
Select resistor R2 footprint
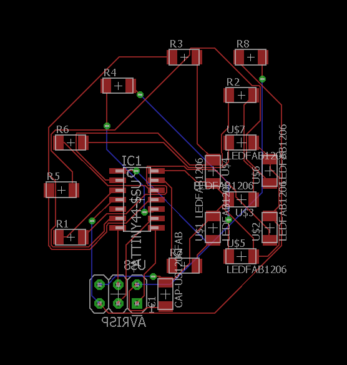pos(242,95)
